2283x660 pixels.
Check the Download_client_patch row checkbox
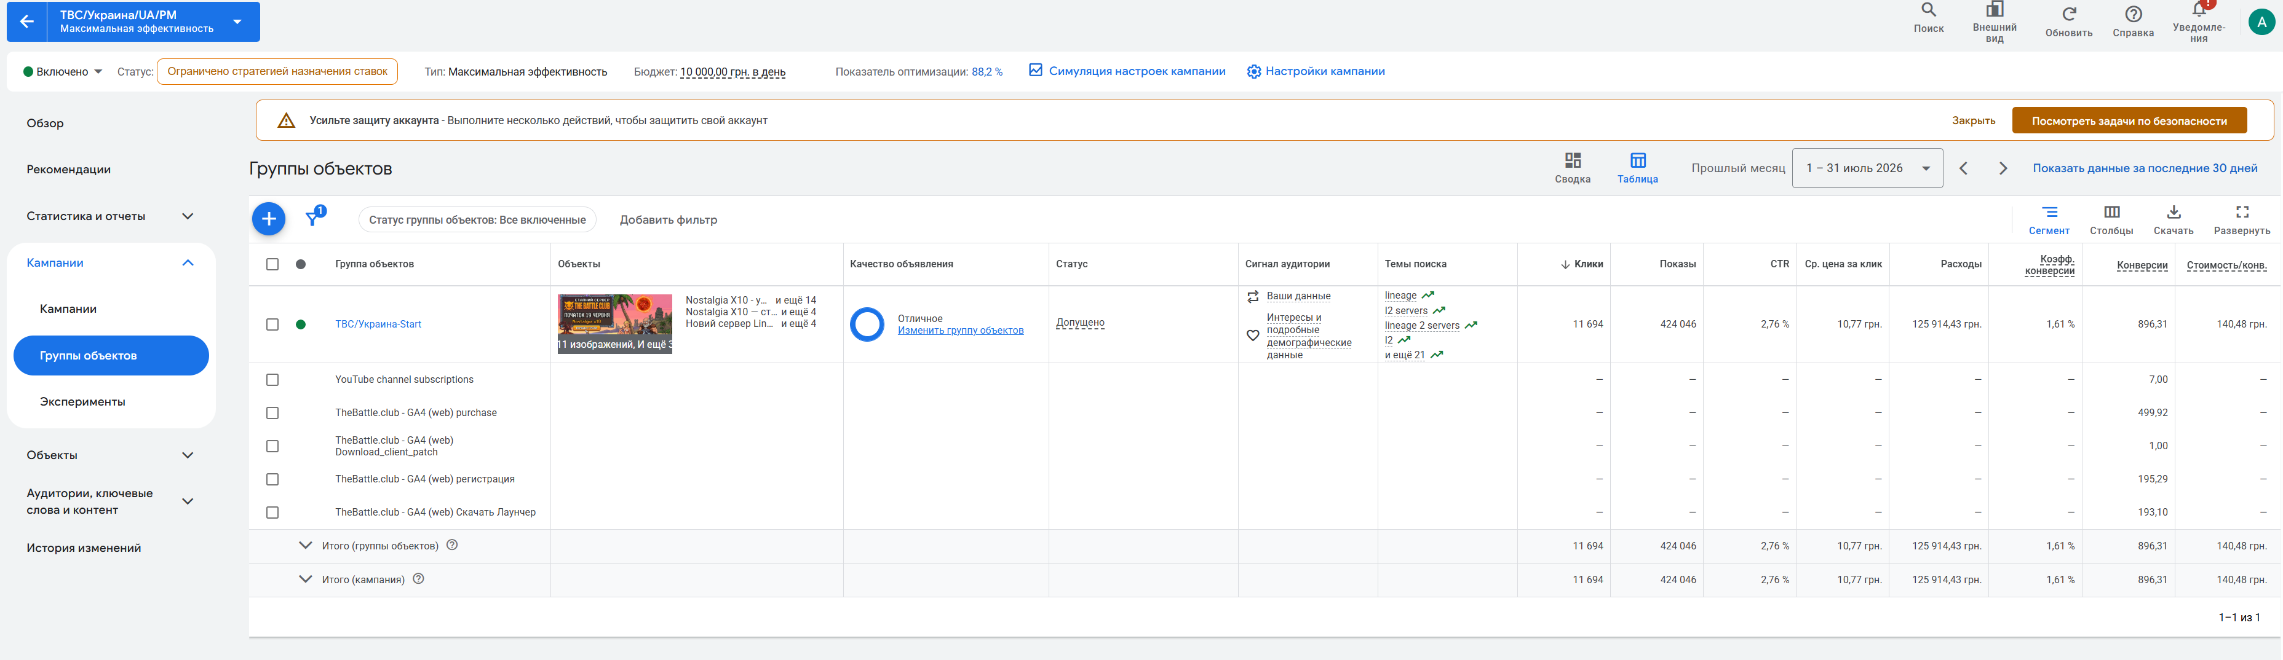click(272, 447)
